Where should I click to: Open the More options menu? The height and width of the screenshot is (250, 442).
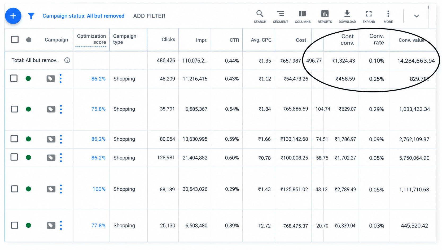pos(388,17)
